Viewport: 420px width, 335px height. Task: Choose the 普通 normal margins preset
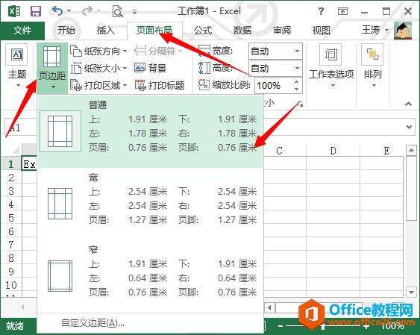[x=150, y=131]
